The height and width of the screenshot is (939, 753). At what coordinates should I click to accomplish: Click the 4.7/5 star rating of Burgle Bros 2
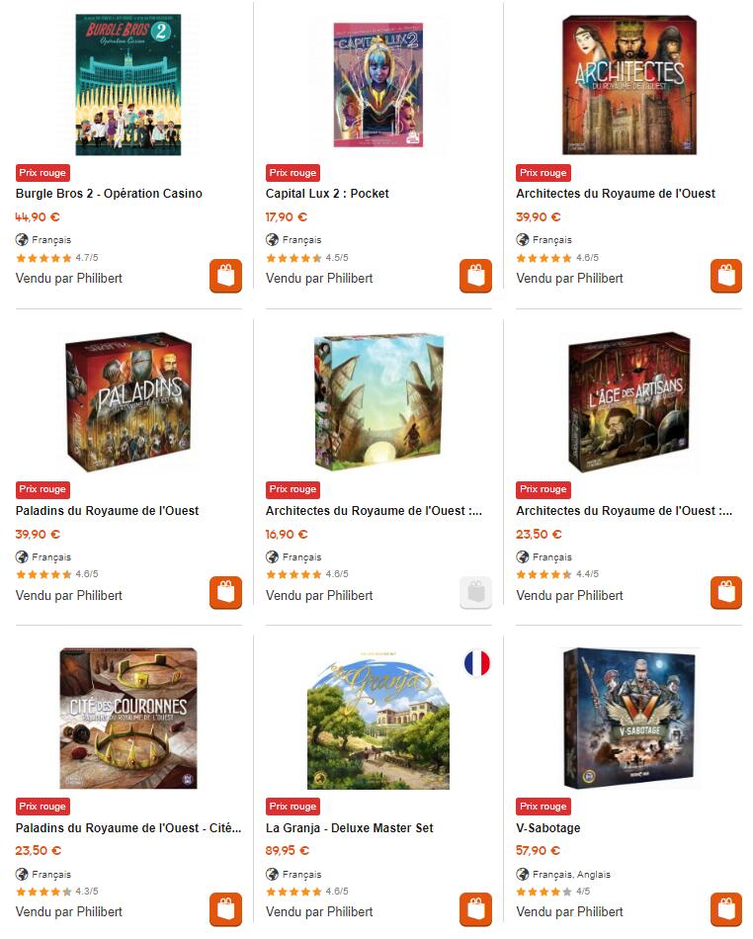tap(57, 258)
